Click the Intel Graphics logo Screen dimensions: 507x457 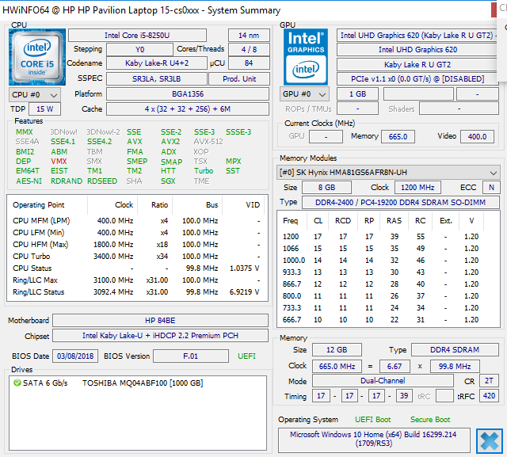pyautogui.click(x=306, y=55)
